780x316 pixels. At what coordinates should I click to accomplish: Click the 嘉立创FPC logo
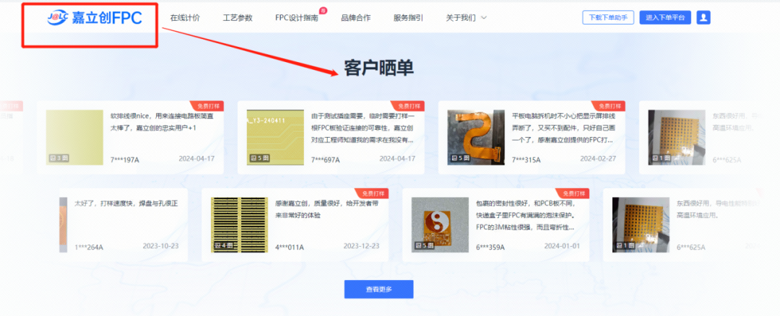(x=94, y=18)
